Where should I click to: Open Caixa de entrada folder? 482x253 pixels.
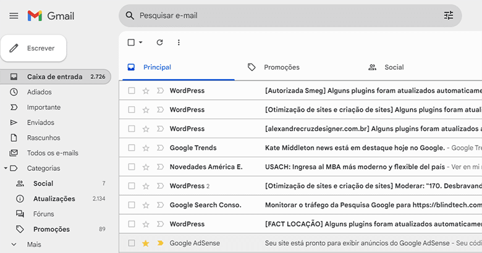(56, 77)
